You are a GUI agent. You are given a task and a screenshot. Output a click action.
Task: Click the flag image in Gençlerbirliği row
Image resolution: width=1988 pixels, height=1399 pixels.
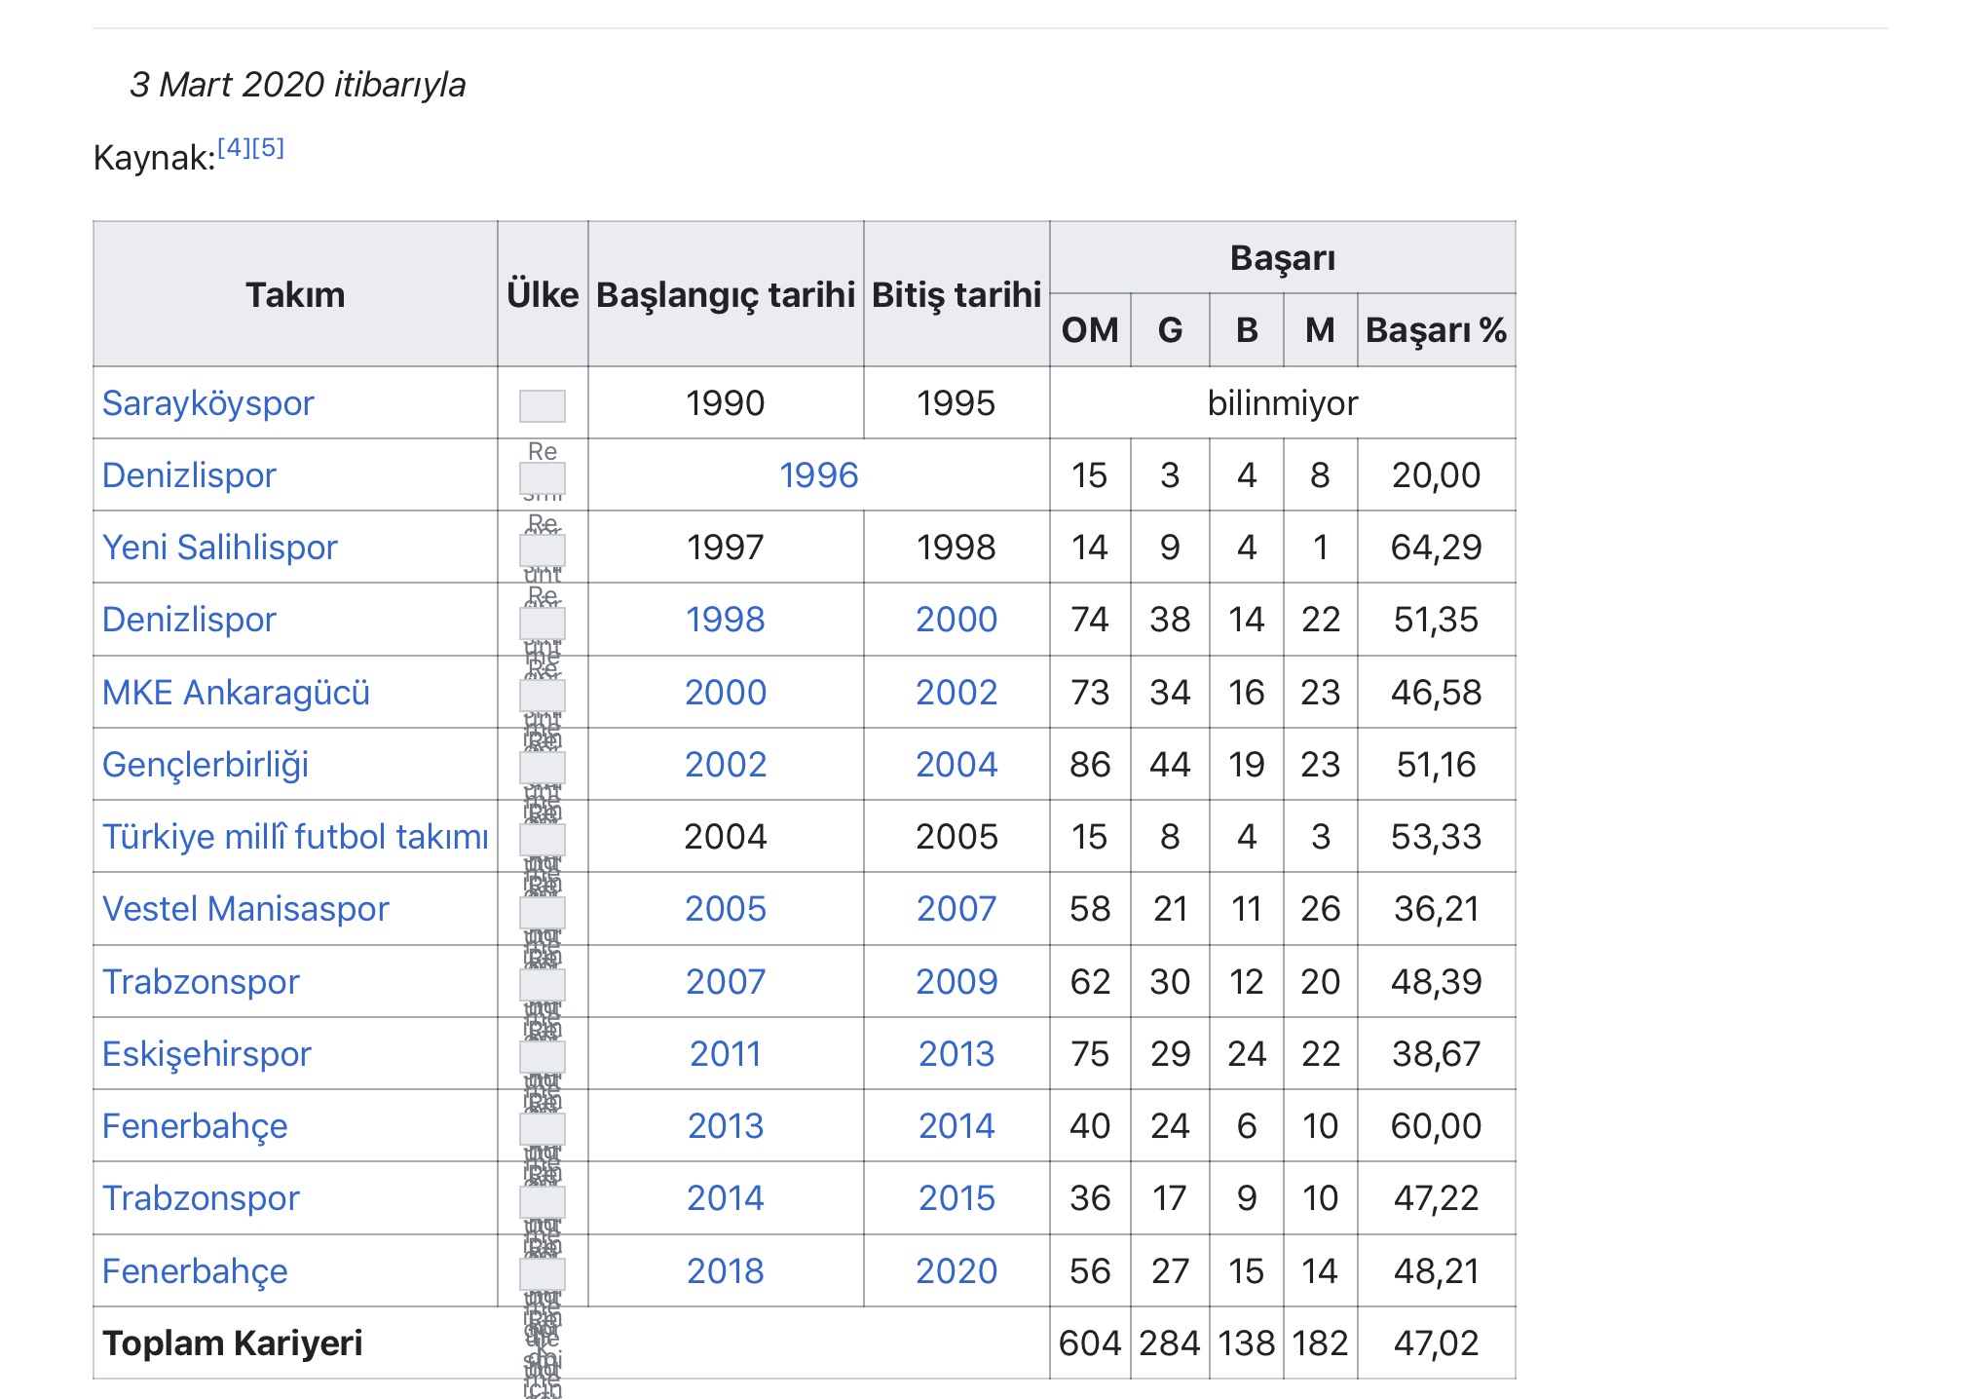click(542, 767)
